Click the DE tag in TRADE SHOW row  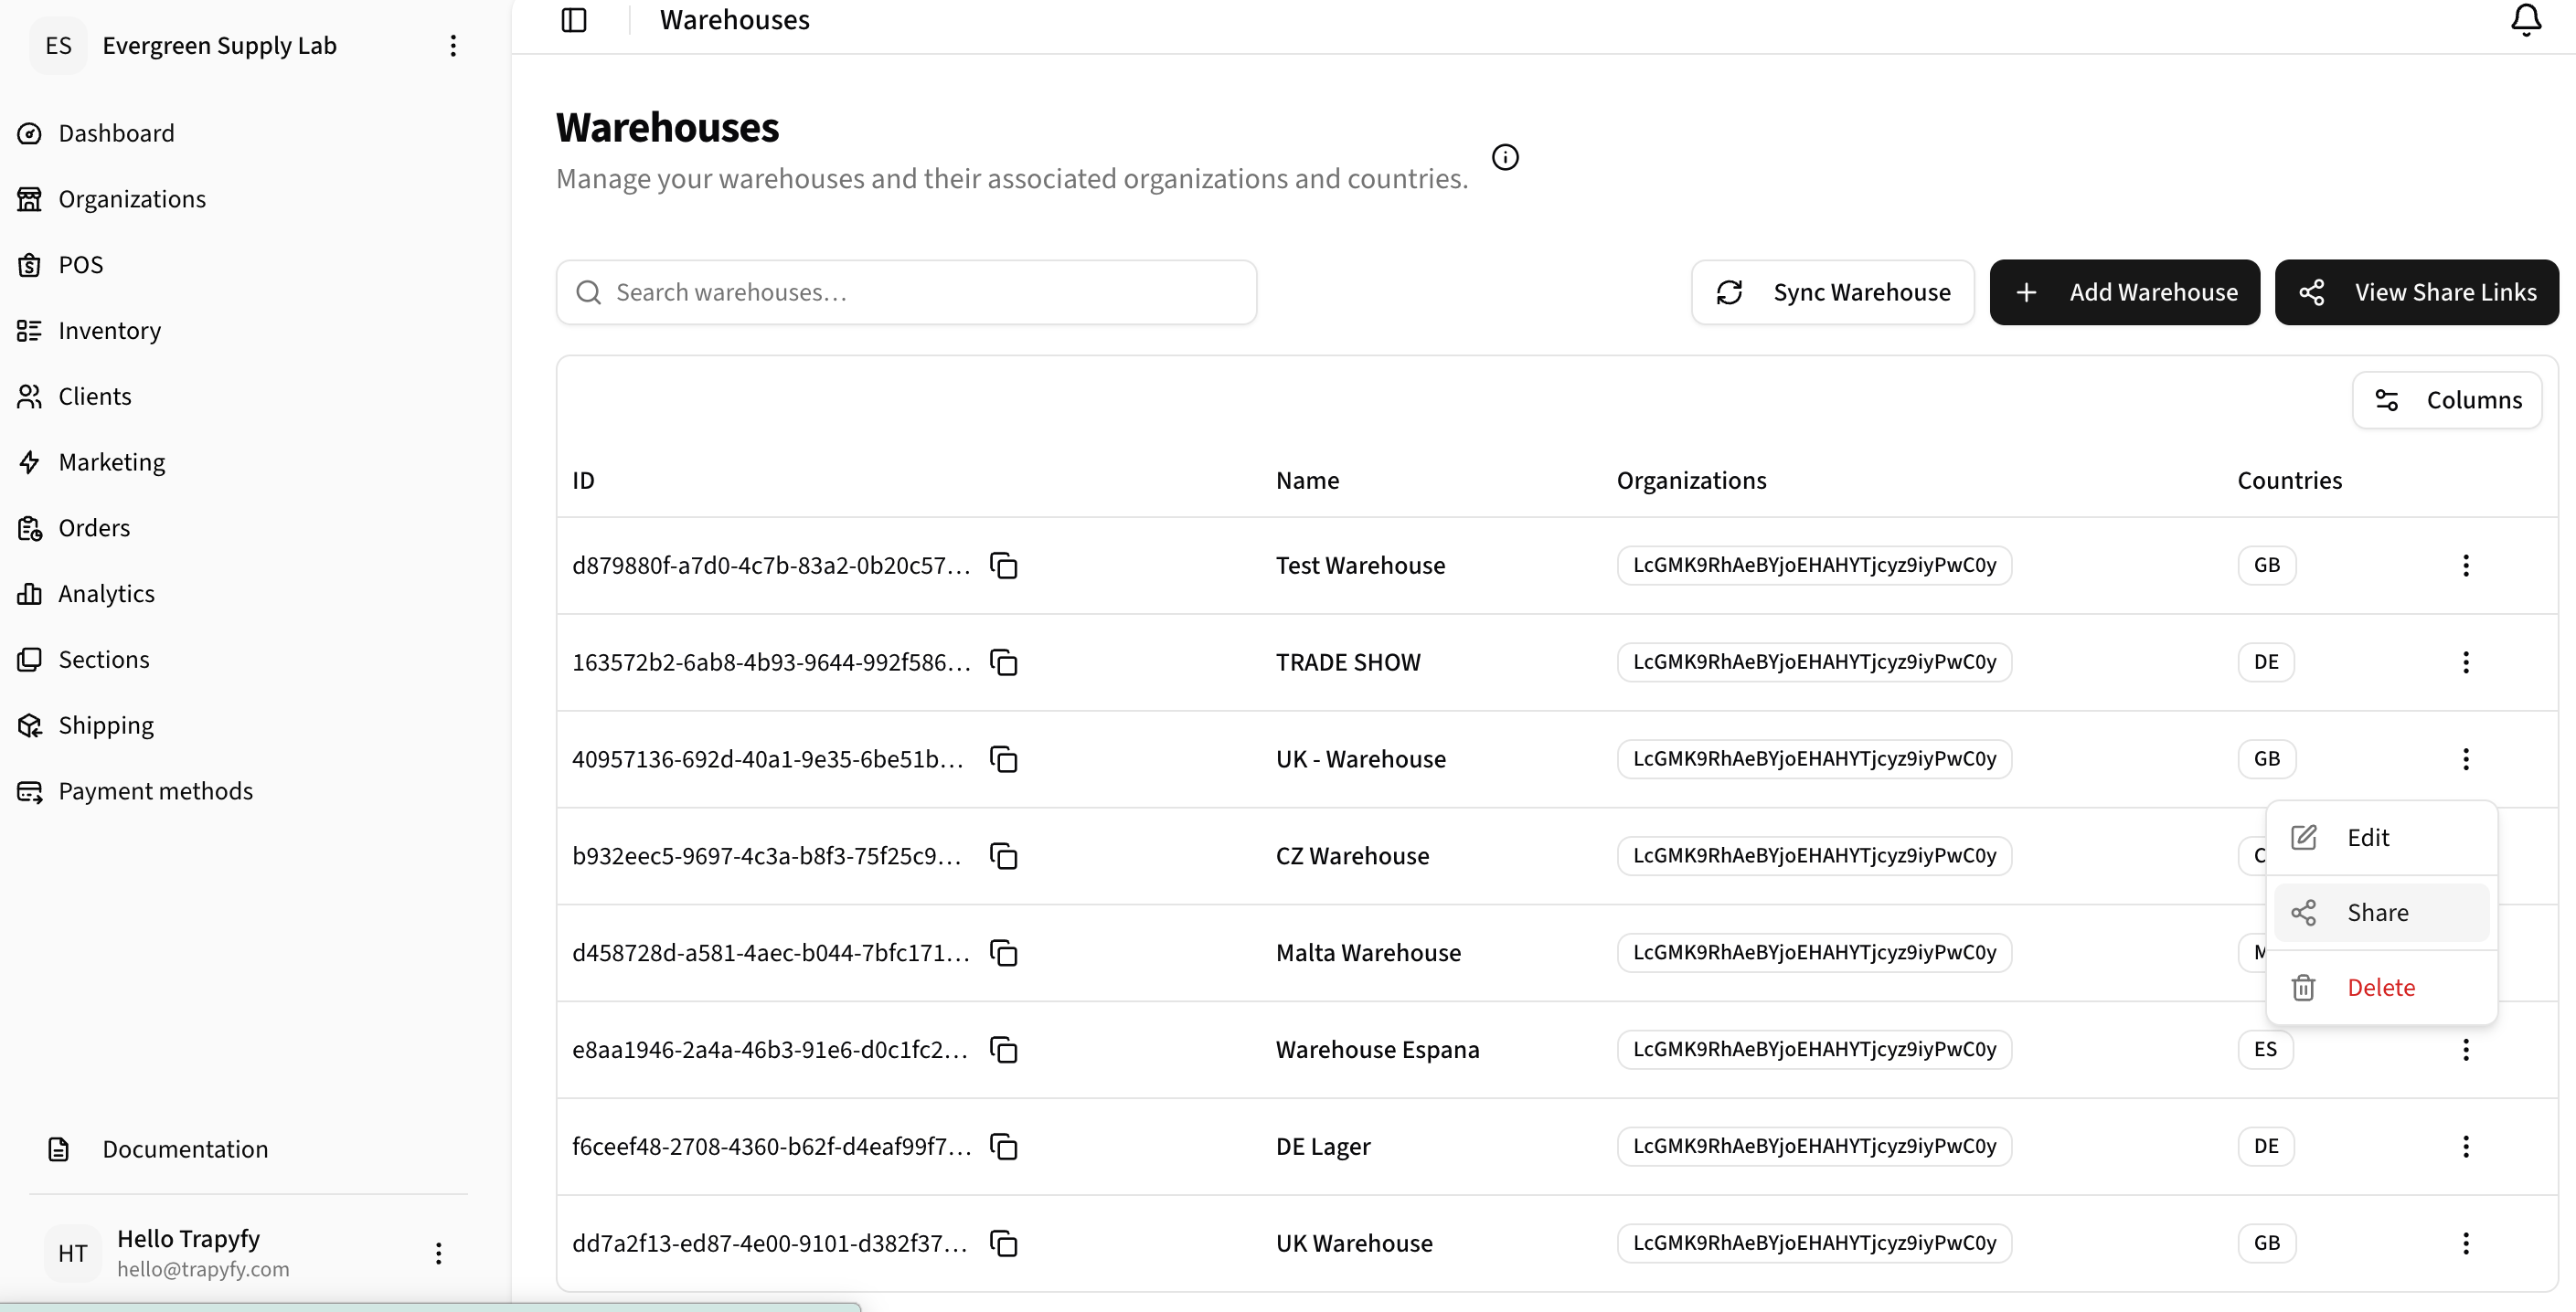tap(2265, 662)
